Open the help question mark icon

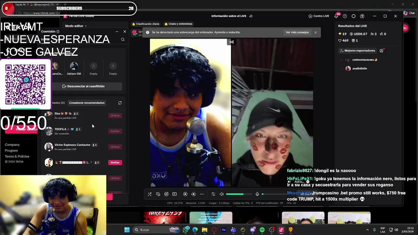tap(345, 16)
